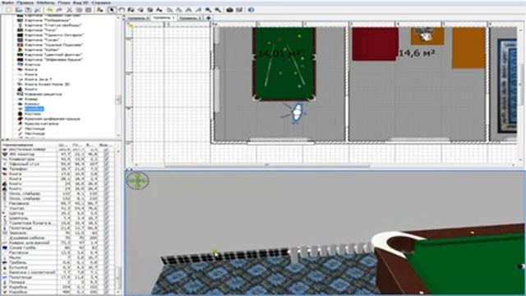Toggle visibility checkbox for Унитаз row
The image size is (526, 296).
point(106,209)
